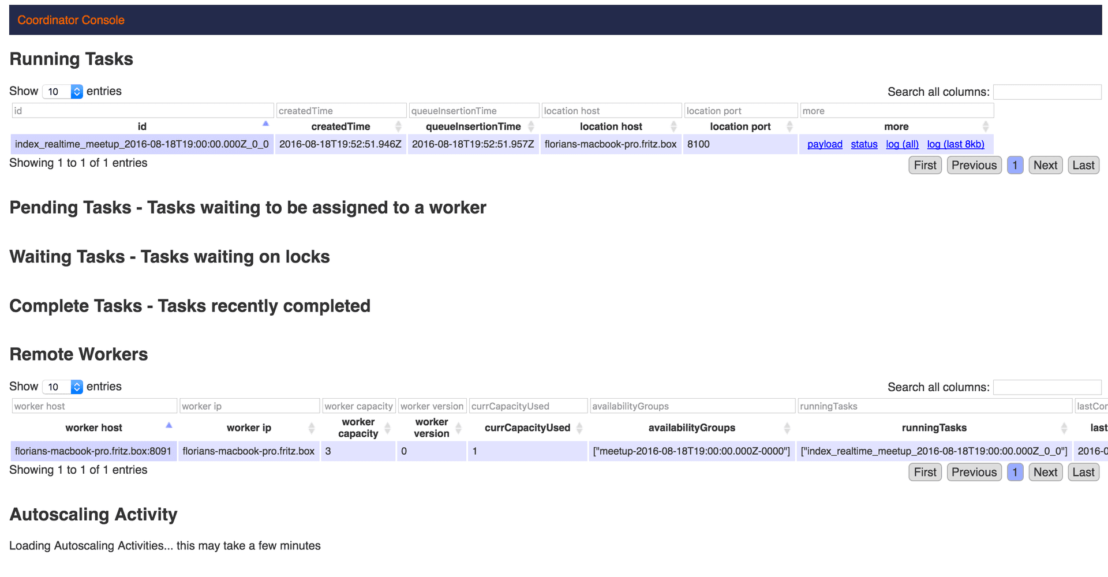1108x577 pixels.
Task: Focus the availabilityGroups filter input
Action: click(x=692, y=406)
